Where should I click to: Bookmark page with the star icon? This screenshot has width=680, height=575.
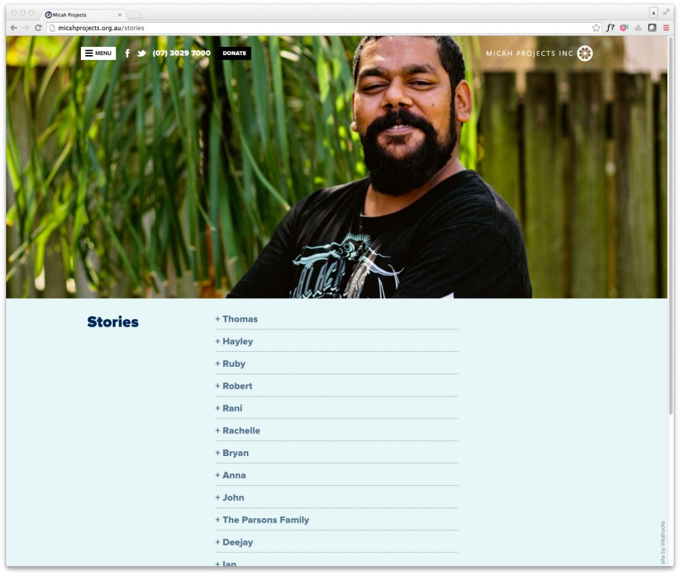tap(596, 28)
